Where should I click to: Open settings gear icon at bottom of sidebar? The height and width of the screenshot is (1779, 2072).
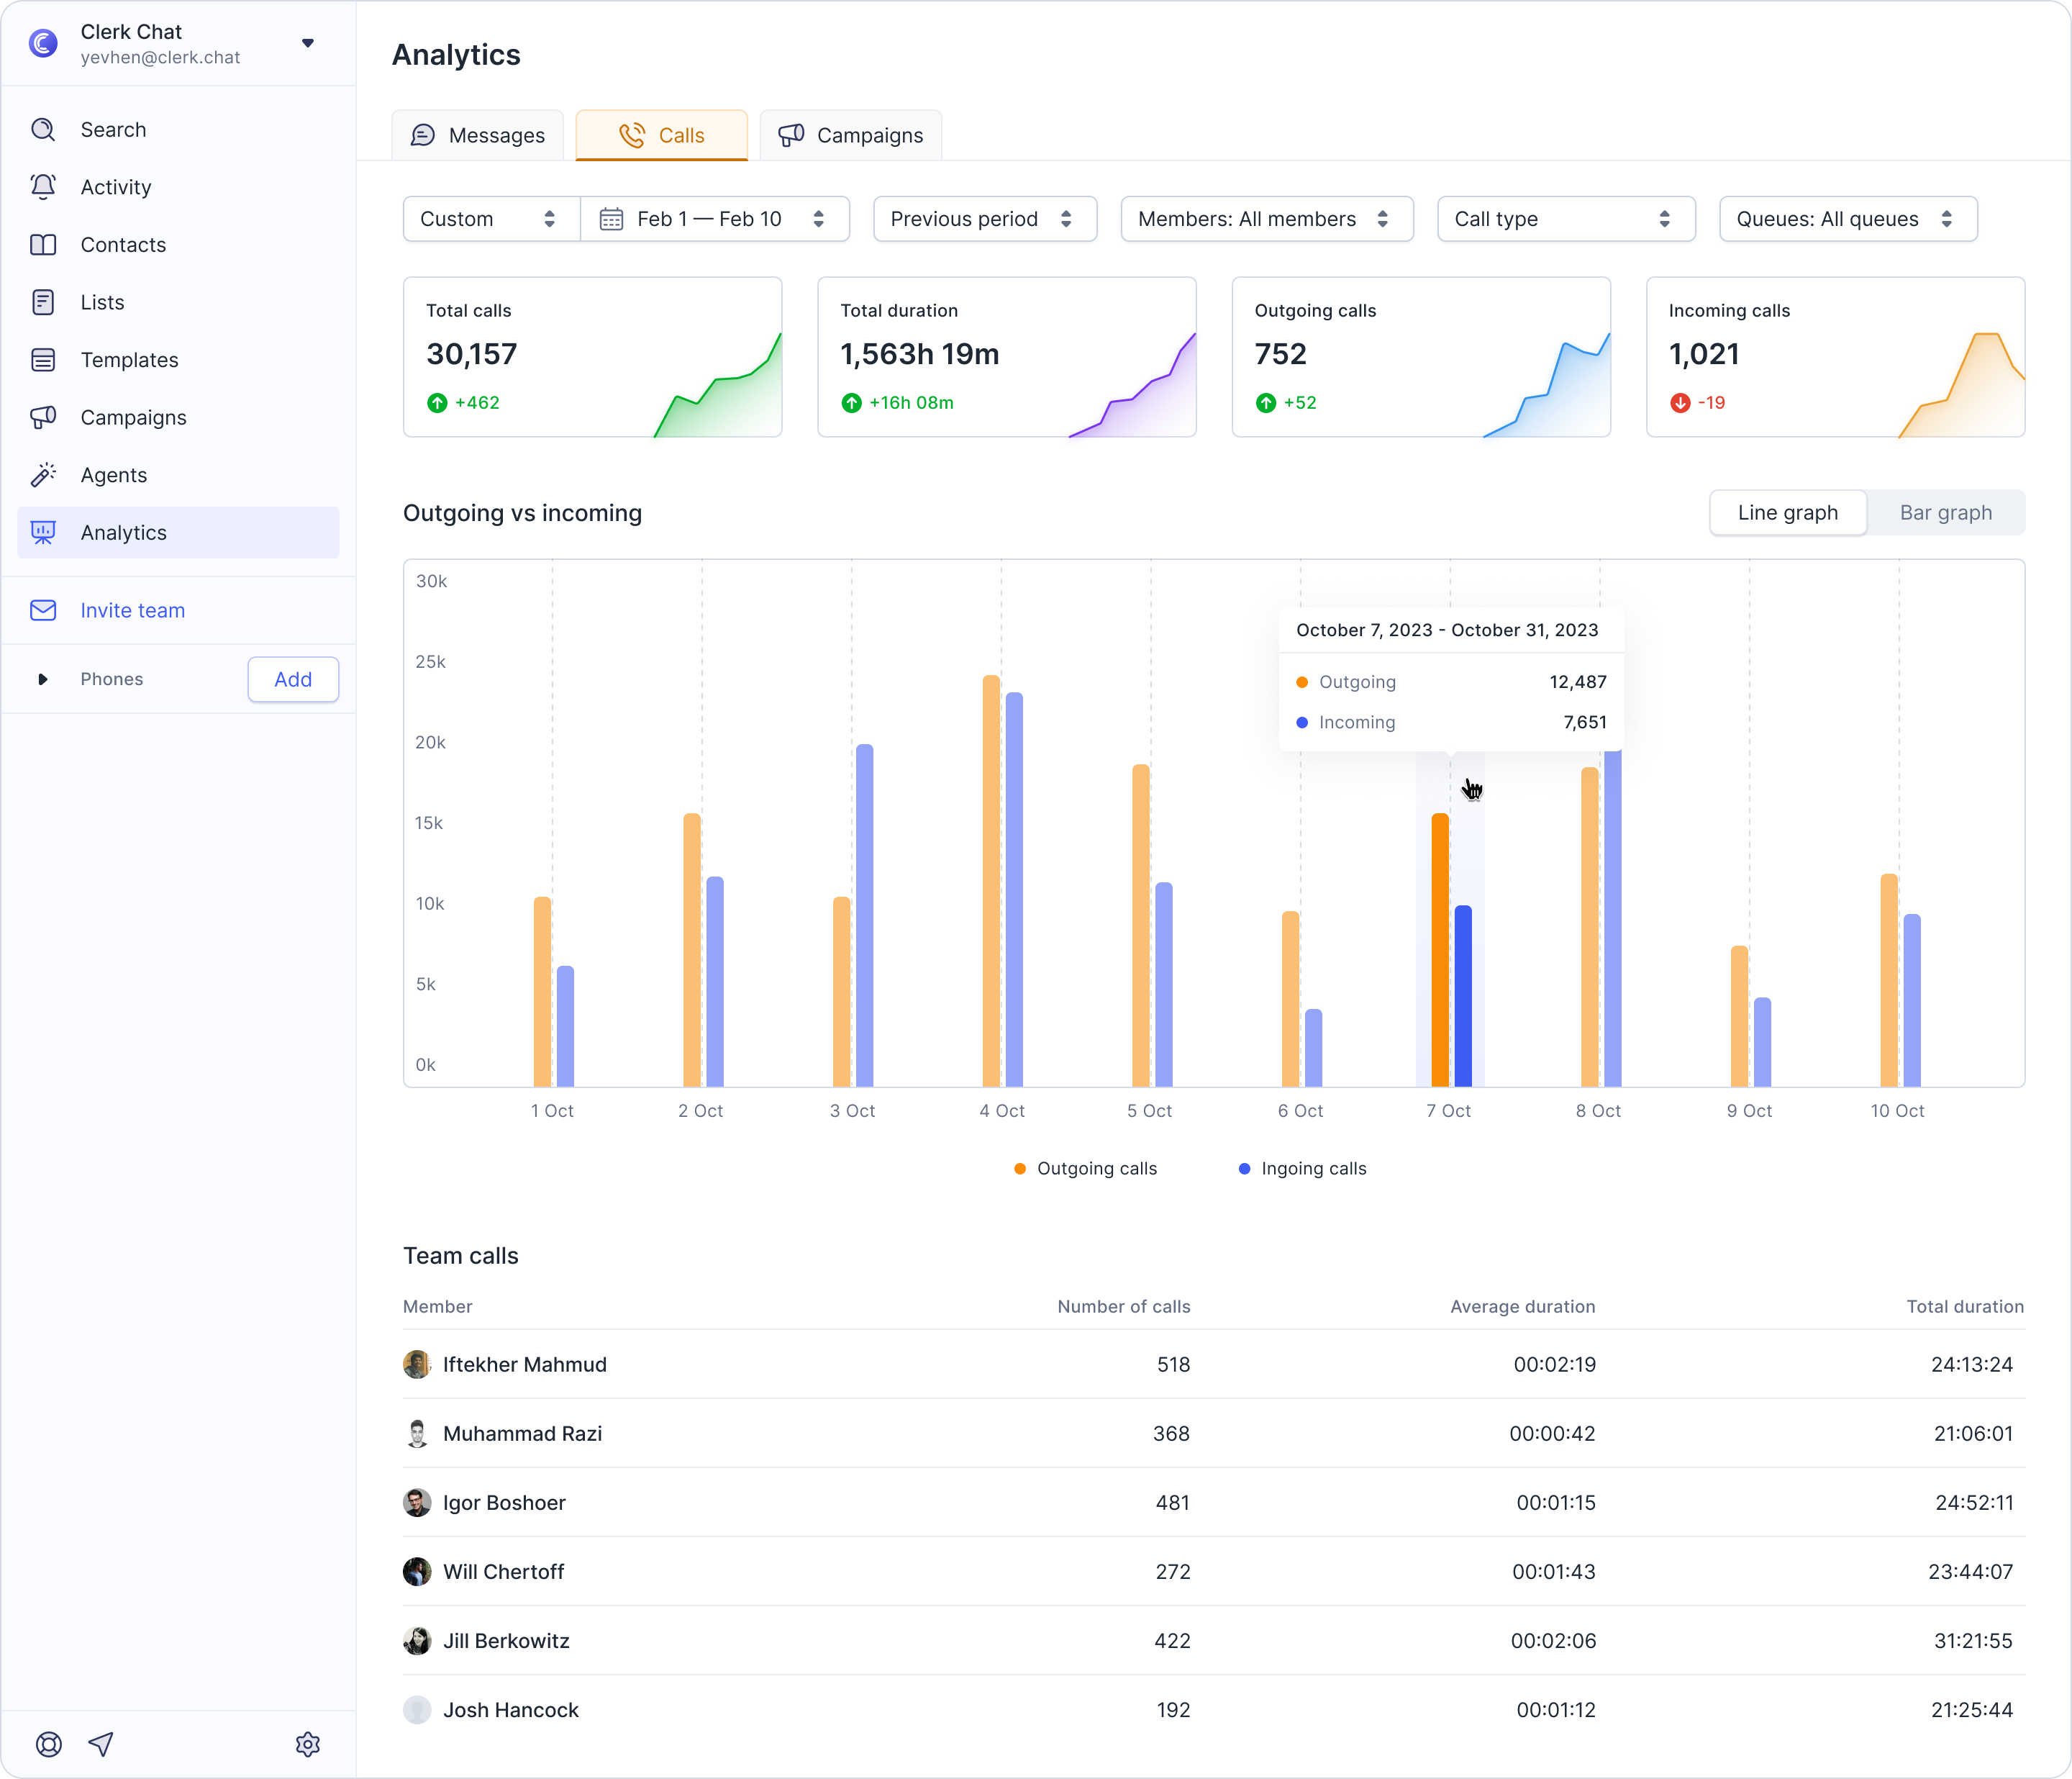click(308, 1744)
